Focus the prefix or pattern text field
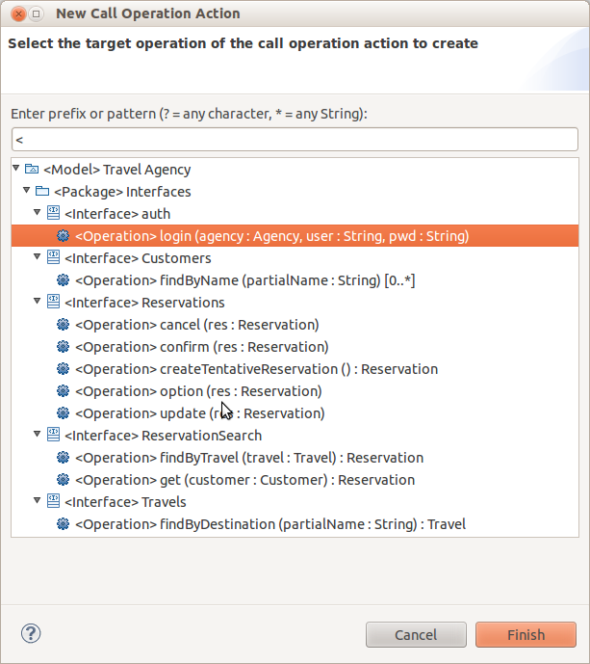Viewport: 590px width, 664px height. point(295,140)
